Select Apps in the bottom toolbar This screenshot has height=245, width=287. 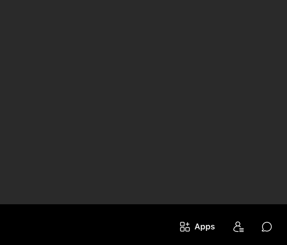click(197, 227)
